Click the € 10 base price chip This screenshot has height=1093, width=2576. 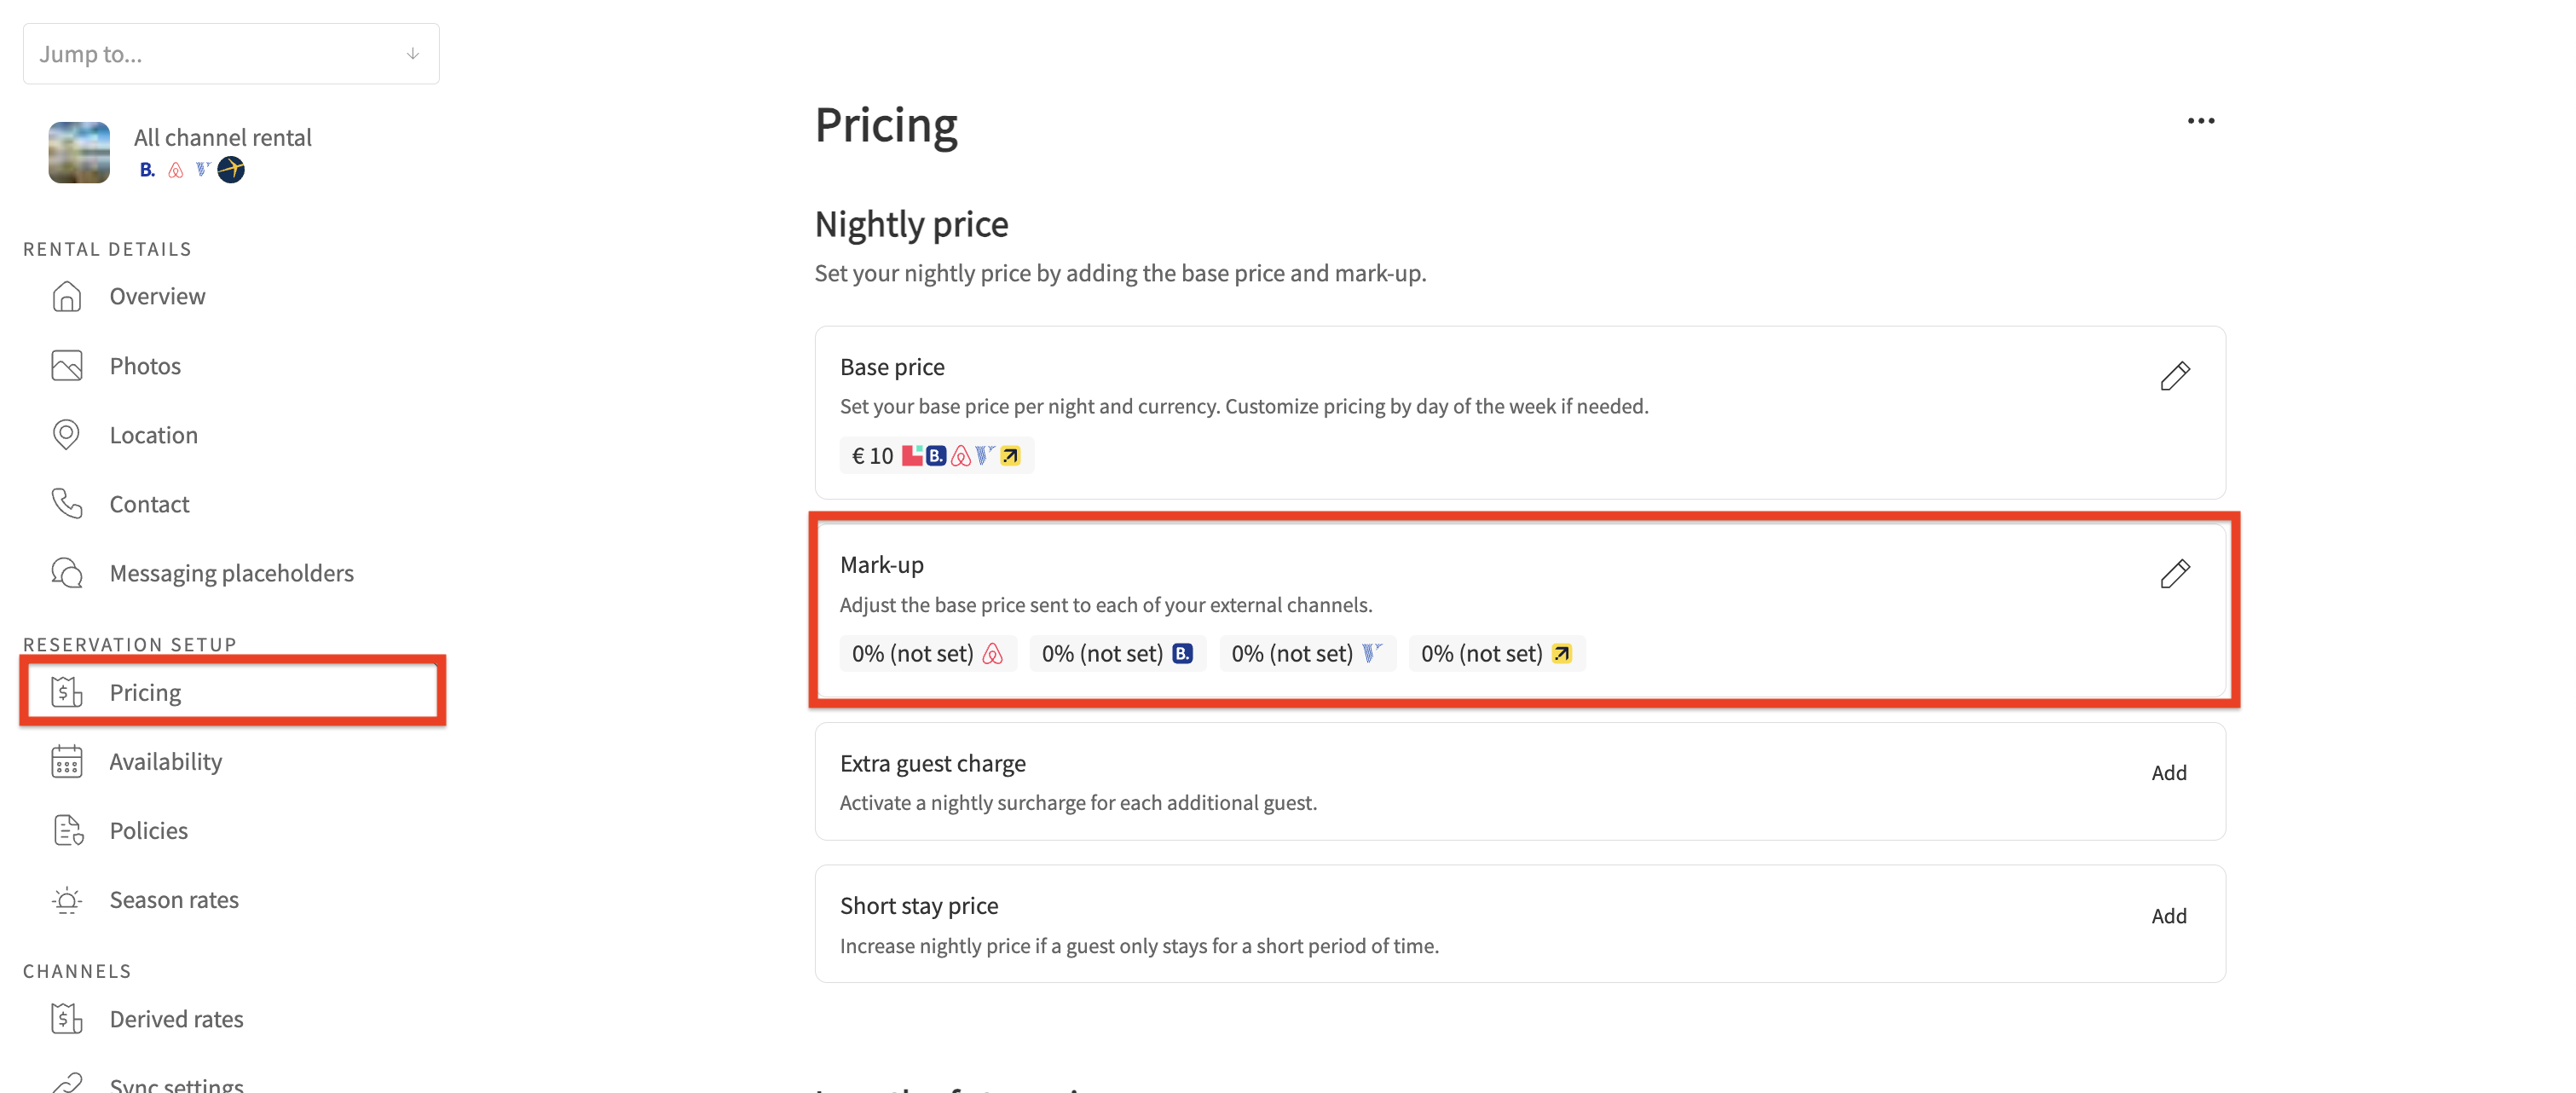(936, 456)
